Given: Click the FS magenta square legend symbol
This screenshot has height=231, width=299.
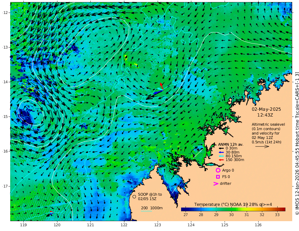Looking at the screenshot, I should pos(218,177).
